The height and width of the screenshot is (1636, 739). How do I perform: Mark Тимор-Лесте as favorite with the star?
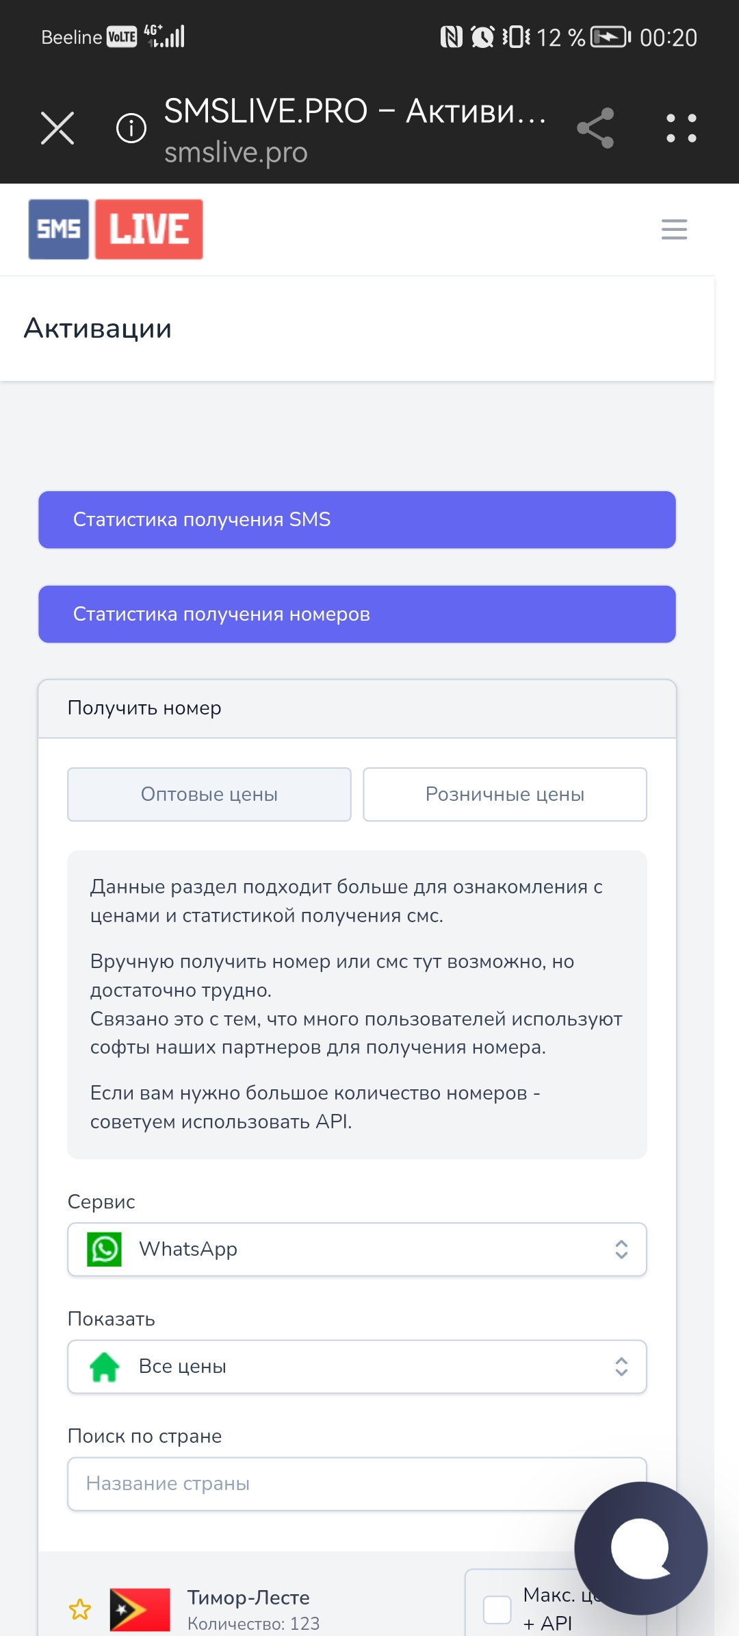click(x=80, y=1609)
